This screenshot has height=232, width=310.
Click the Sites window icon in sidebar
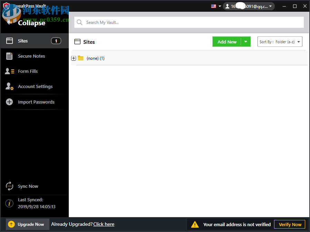coord(9,41)
